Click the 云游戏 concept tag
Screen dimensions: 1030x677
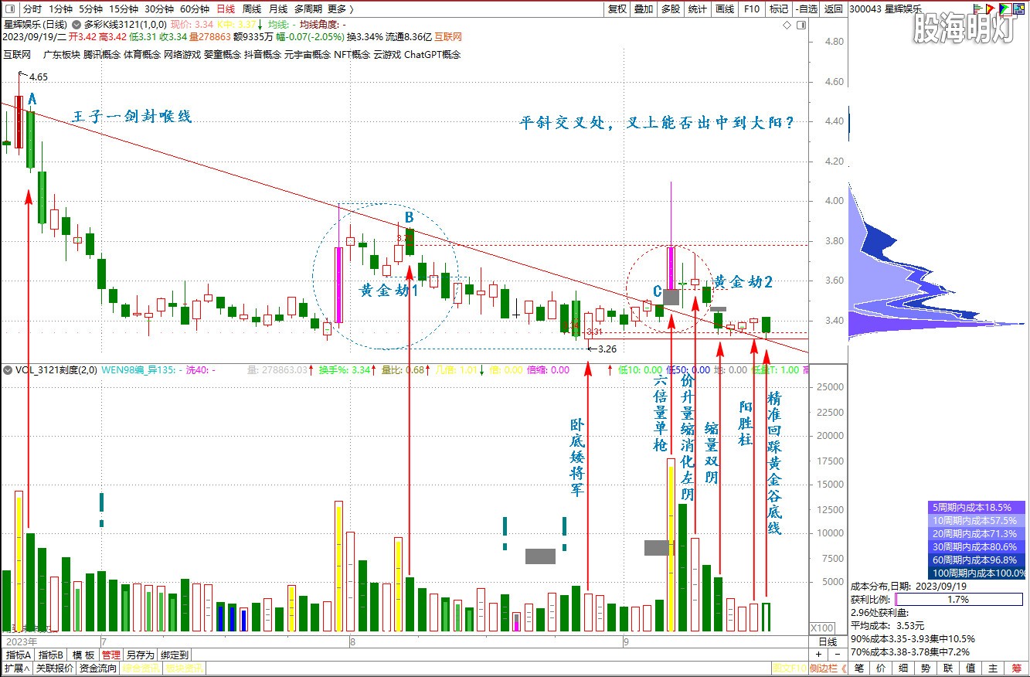click(387, 55)
